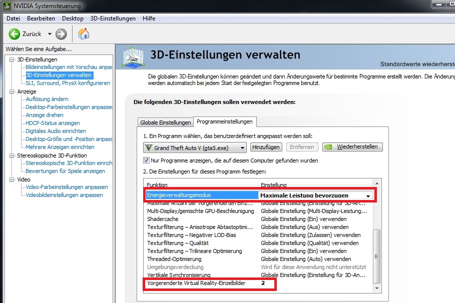Screen dimensions: 455x303
Task: Select '3D-Einstellungen verwalten' in the tree
Action: (x=59, y=75)
